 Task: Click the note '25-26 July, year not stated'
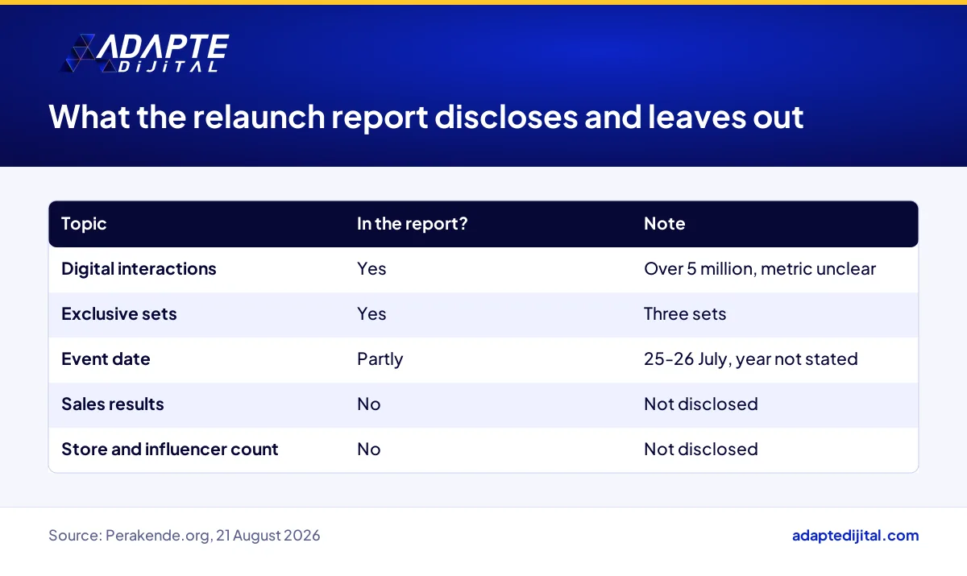point(751,359)
